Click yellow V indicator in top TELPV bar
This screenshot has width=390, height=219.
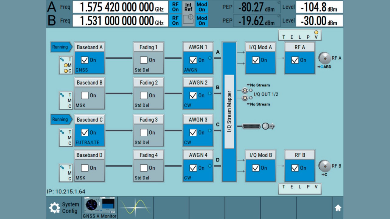316,32
